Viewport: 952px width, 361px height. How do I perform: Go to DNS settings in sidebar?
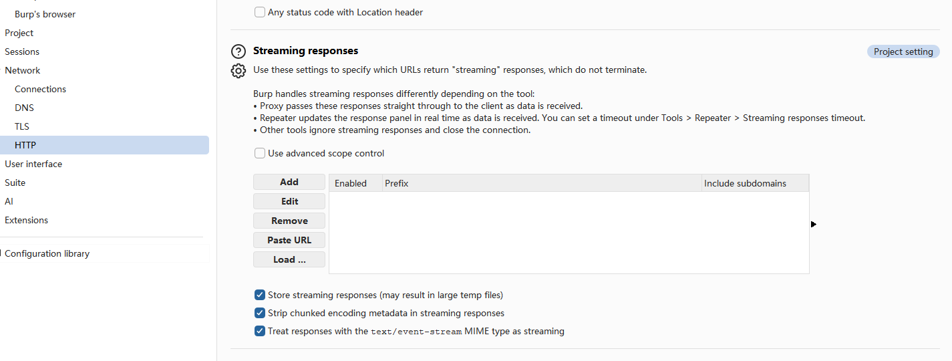coord(24,108)
